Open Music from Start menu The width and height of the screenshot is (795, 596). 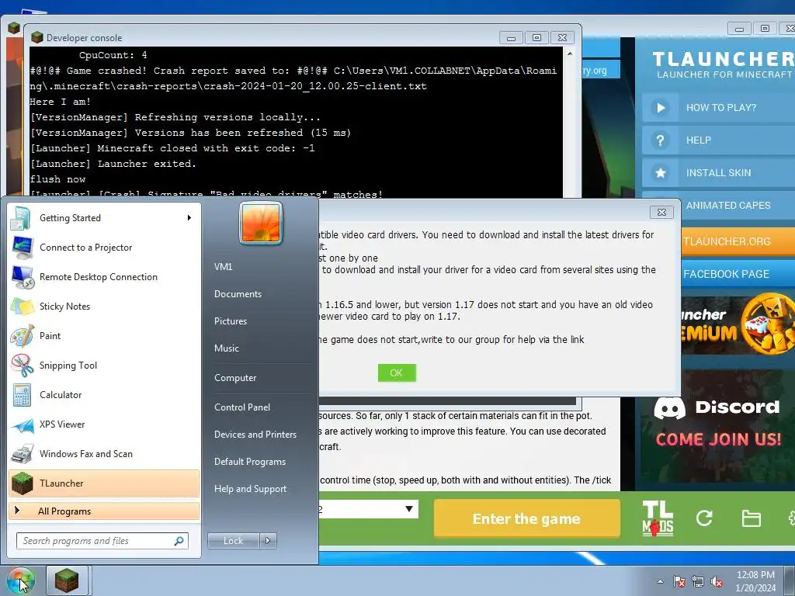coord(226,348)
